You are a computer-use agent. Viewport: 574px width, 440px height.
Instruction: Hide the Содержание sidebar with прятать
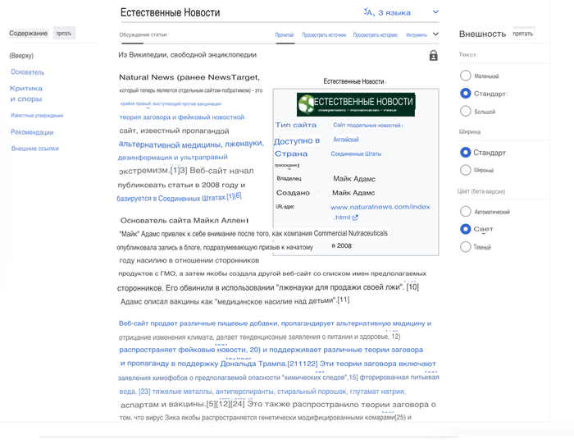point(64,34)
